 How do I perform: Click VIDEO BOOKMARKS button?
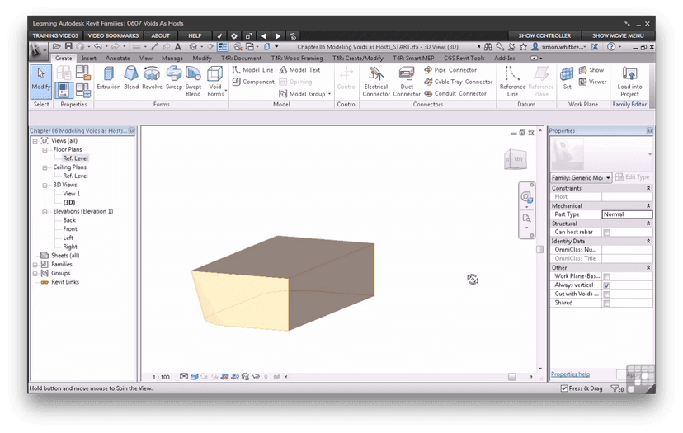tap(113, 35)
